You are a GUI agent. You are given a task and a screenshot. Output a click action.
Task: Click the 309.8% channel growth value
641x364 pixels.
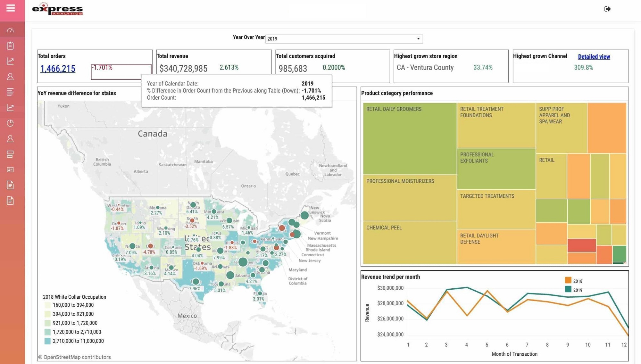pos(583,68)
